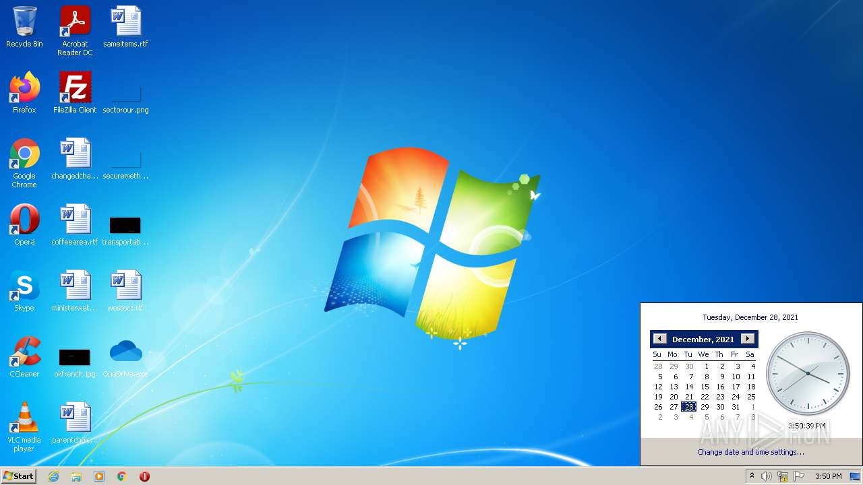The height and width of the screenshot is (485, 863).
Task: Open Change date and time settings link
Action: [x=750, y=452]
